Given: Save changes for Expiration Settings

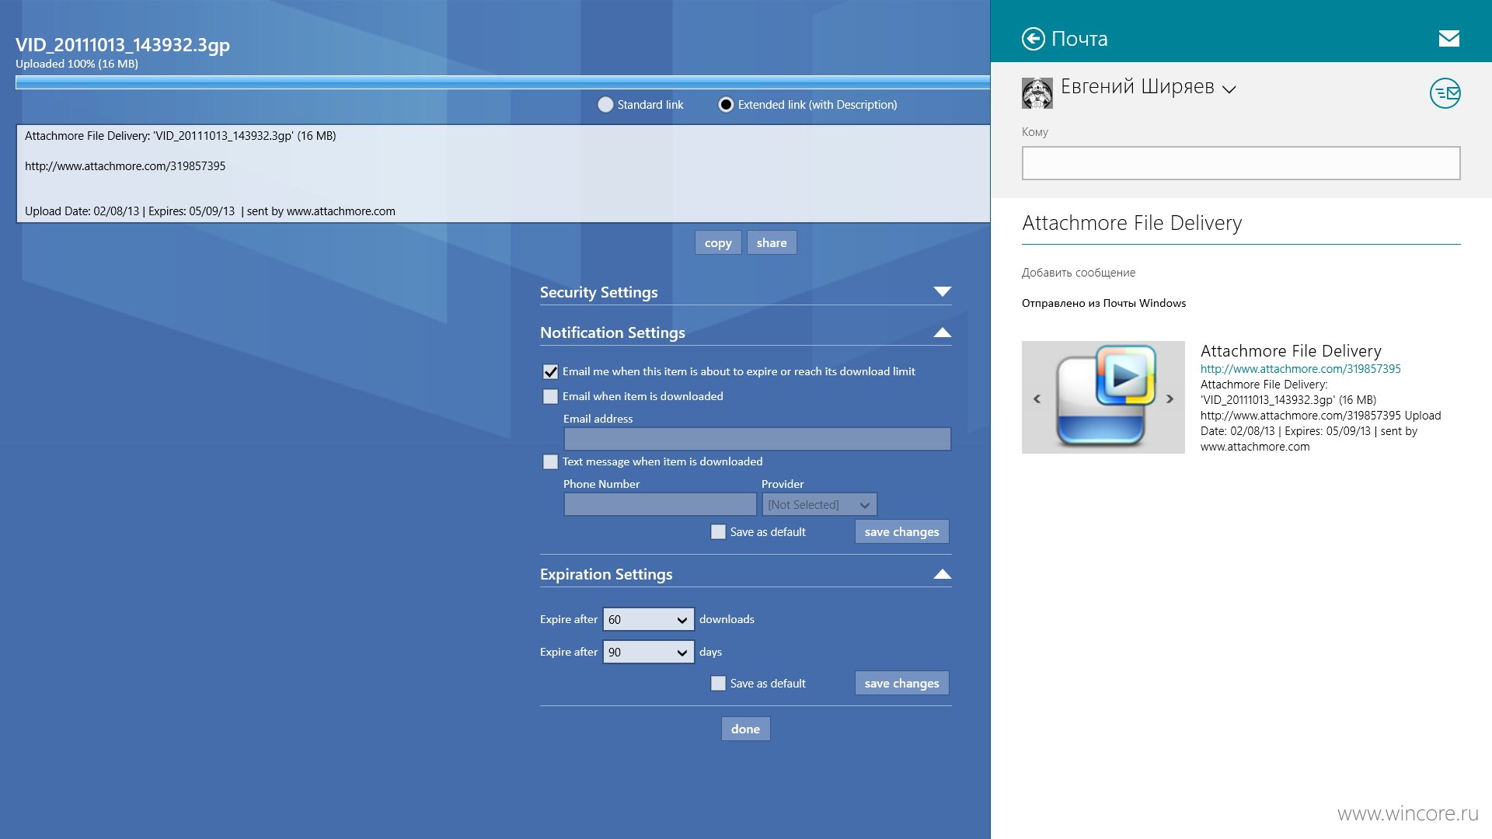Looking at the screenshot, I should tap(901, 684).
